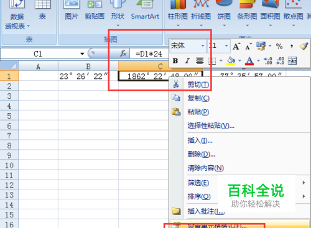Image resolution: width=311 pixels, height=228 pixels.
Task: Click cell B1 with 23° 26′ 22″
Action: click(88, 76)
